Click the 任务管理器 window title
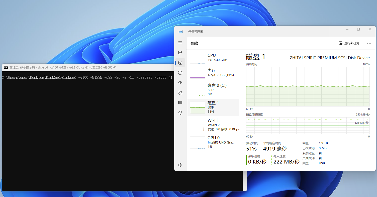Viewport: 377px width, 197px height. 196,32
